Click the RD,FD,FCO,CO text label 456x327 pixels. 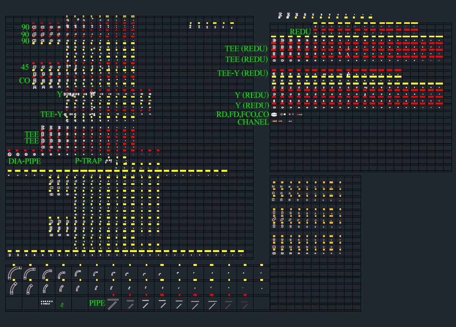242,115
